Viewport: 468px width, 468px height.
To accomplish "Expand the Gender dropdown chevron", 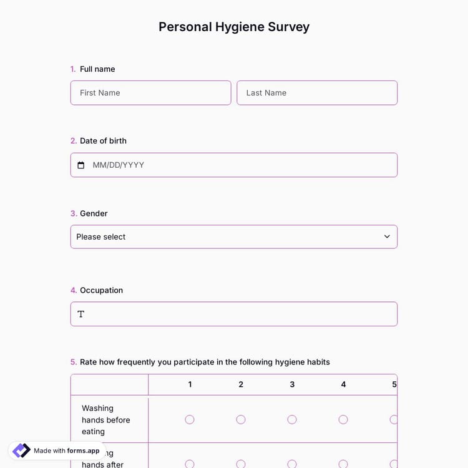I will (x=387, y=236).
